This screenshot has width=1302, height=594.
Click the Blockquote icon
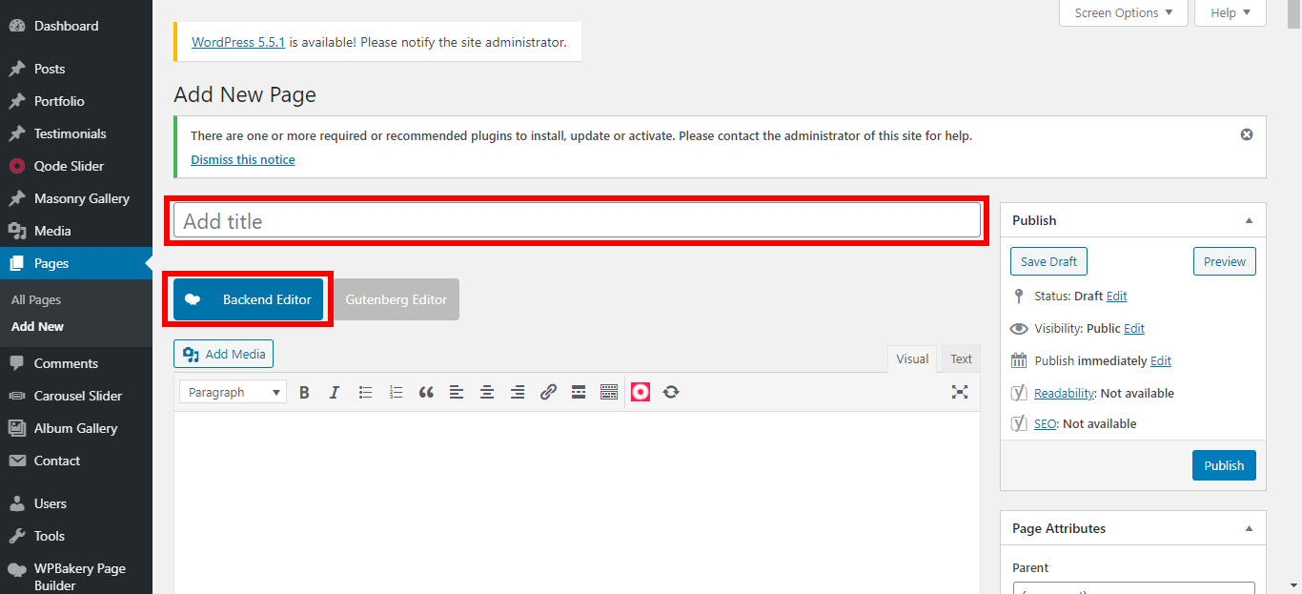tap(426, 392)
